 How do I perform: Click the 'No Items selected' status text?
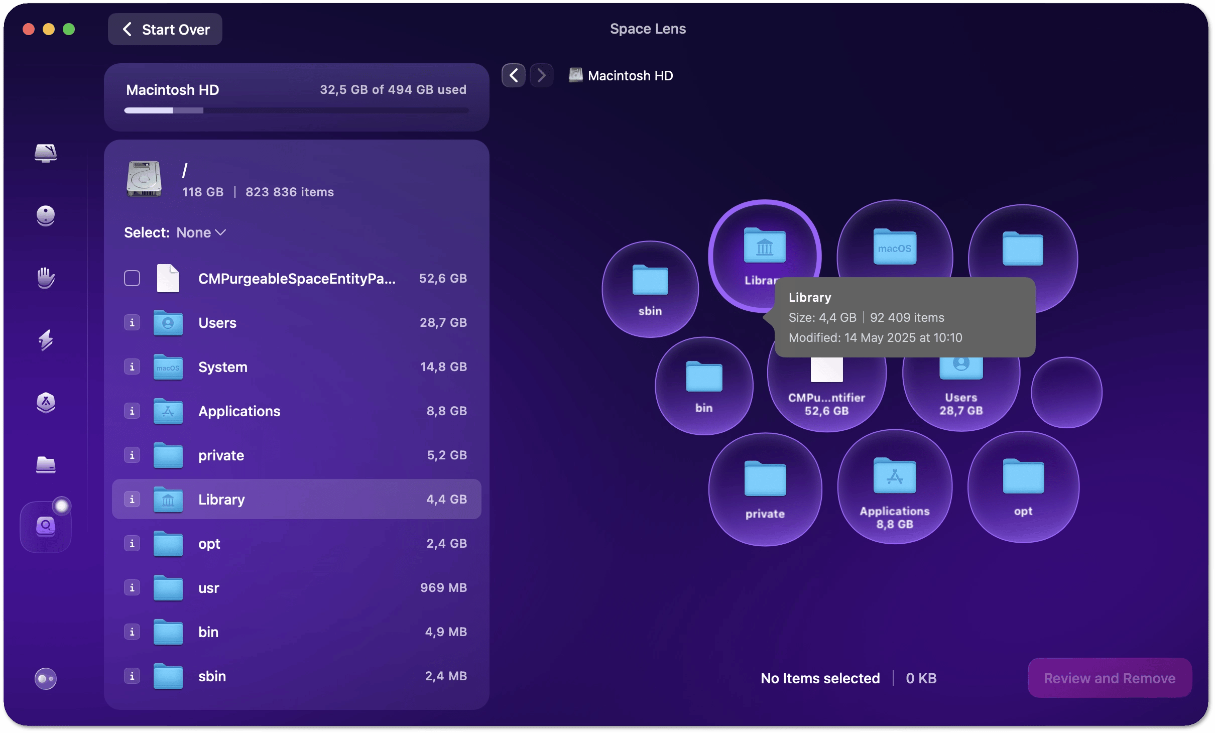pos(820,678)
